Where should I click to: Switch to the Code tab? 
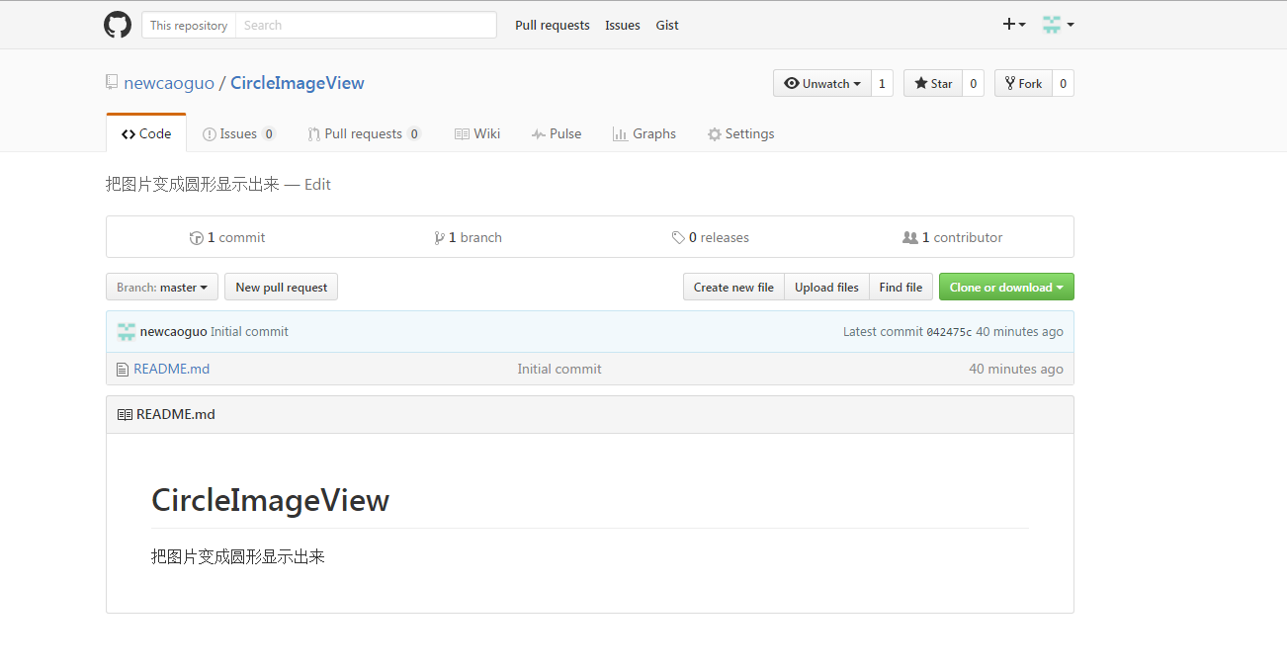pyautogui.click(x=146, y=133)
